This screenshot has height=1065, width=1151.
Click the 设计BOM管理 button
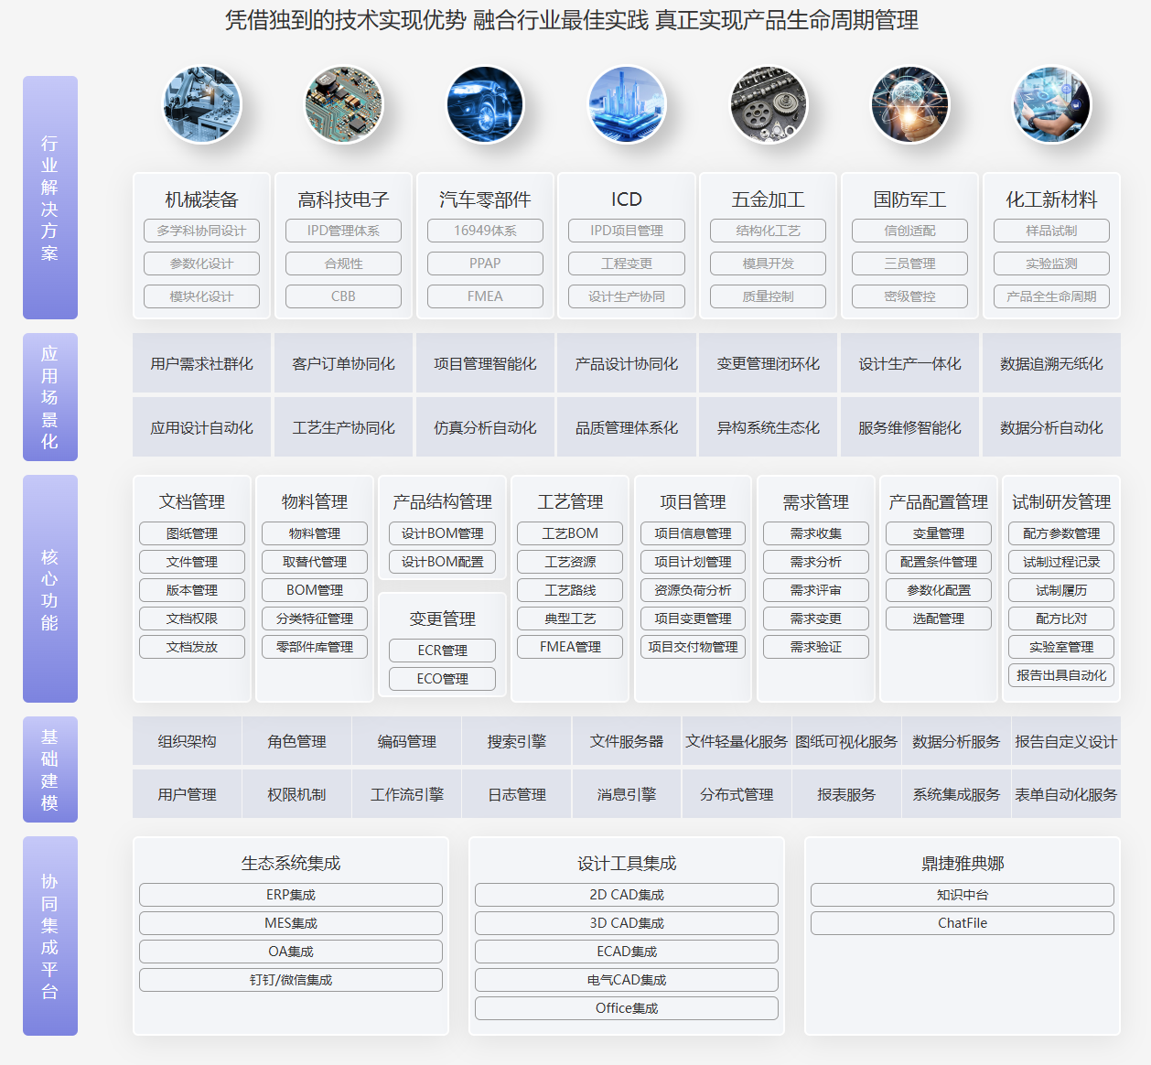pos(443,533)
